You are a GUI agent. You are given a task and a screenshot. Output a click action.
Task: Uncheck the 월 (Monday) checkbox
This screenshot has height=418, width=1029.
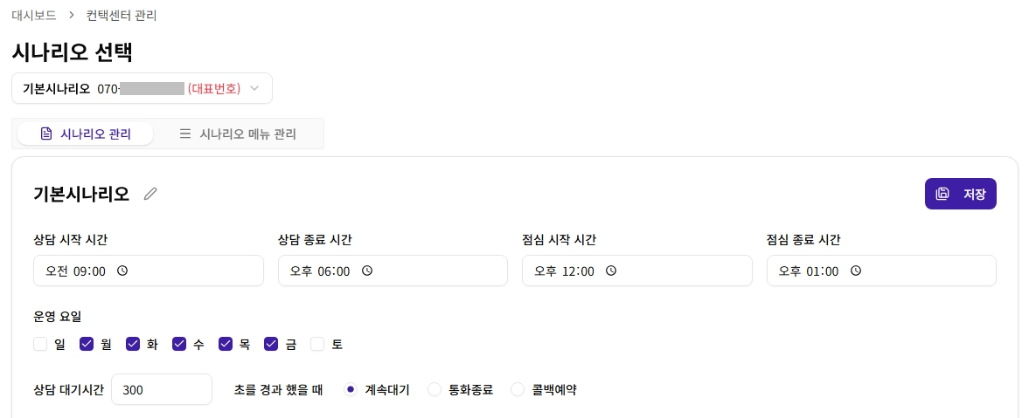(87, 344)
